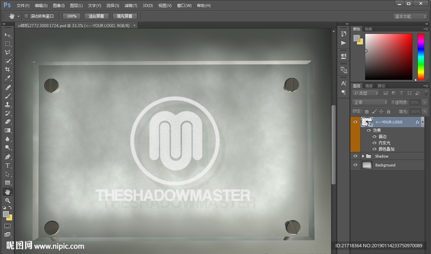Select the Gradient tool
431x254 pixels.
[8, 130]
